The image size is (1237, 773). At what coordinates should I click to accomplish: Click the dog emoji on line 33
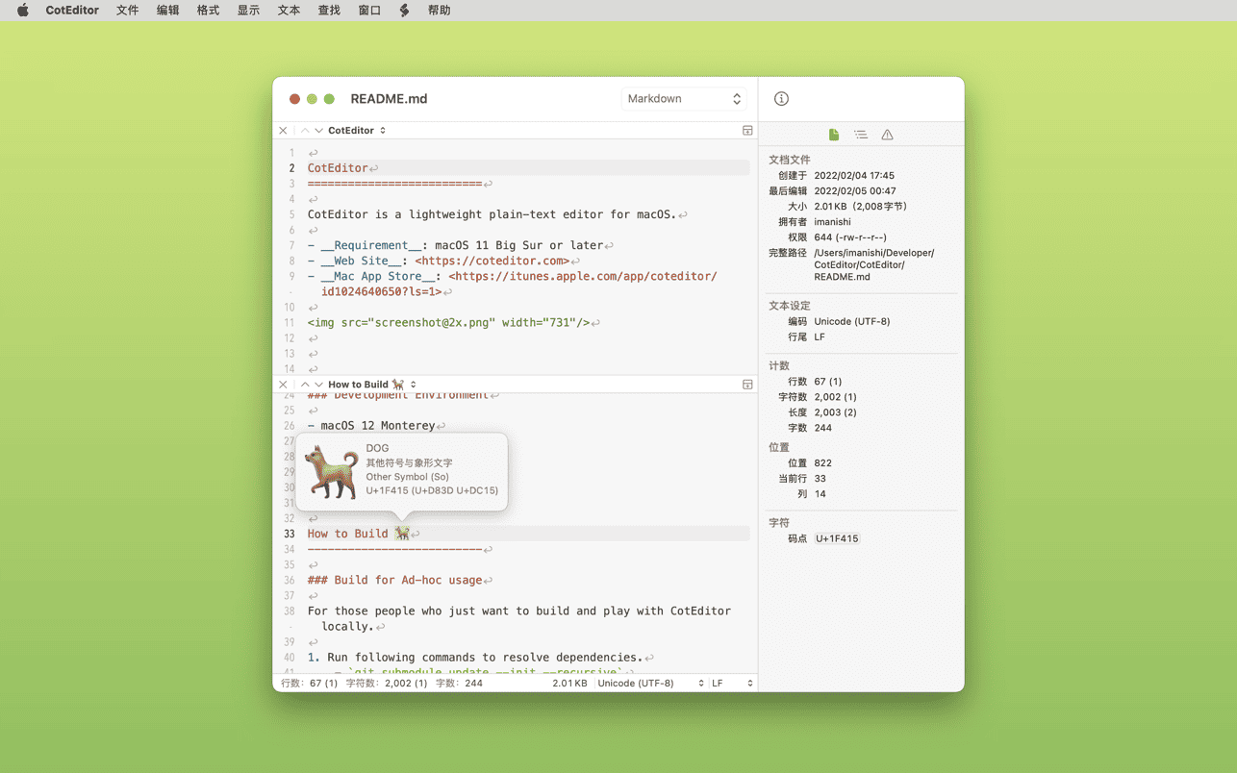click(x=402, y=534)
